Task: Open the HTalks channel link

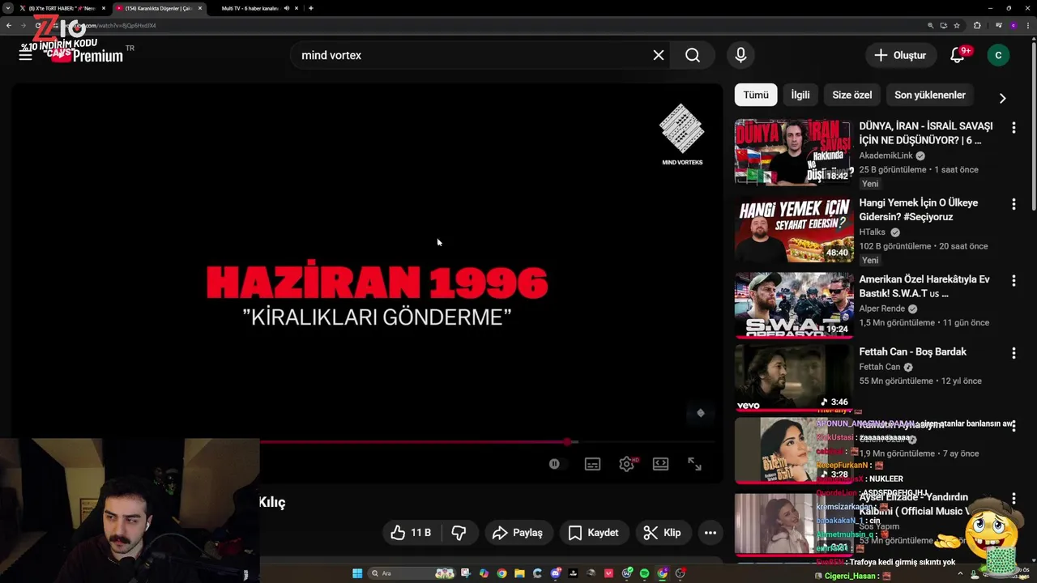Action: click(873, 232)
